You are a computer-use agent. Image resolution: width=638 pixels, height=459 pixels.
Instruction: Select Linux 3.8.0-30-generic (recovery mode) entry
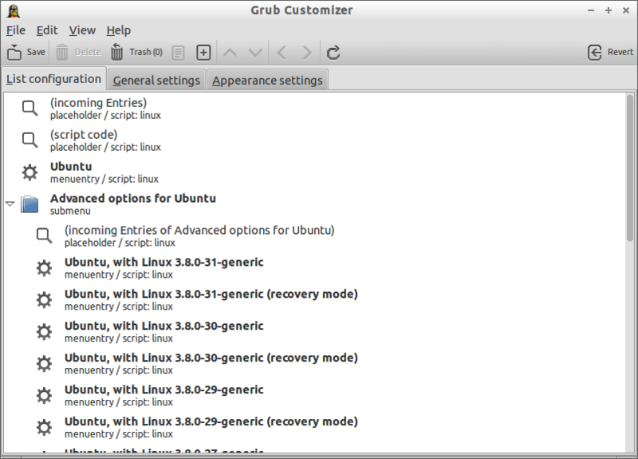tap(314, 363)
